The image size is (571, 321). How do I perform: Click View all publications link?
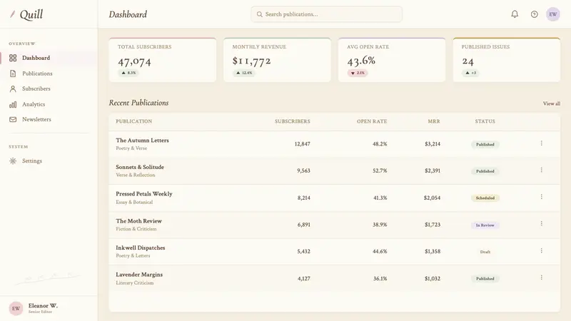551,103
